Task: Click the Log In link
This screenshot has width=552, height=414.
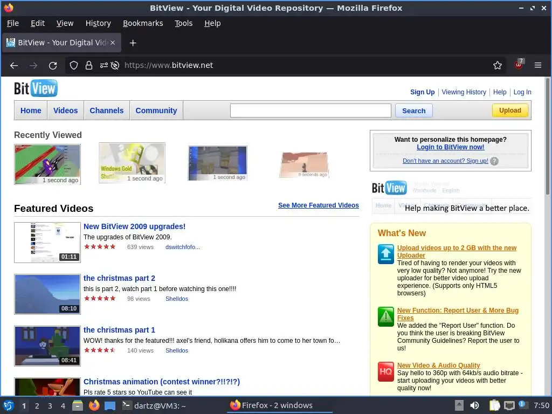Action: [x=522, y=92]
